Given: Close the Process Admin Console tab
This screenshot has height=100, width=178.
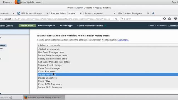Looking at the screenshot, I should pyautogui.click(x=81, y=13).
